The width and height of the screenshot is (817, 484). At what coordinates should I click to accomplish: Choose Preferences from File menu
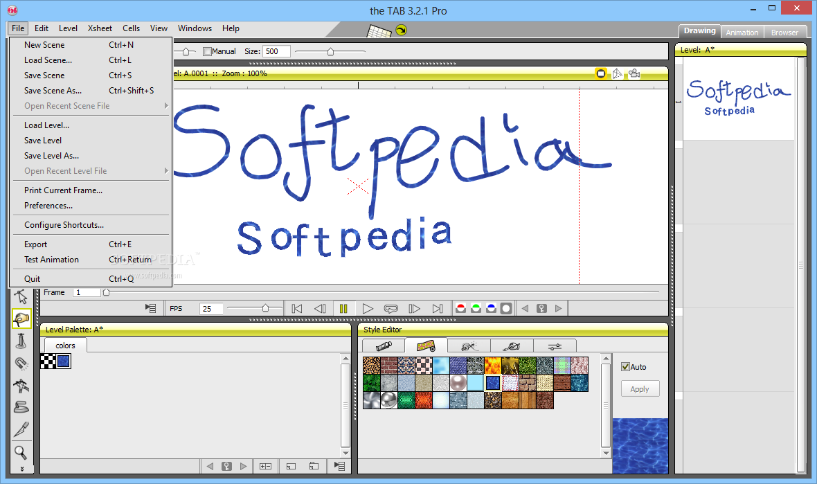click(91, 205)
